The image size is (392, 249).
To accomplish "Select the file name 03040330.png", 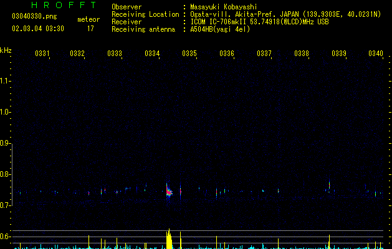I will [34, 16].
